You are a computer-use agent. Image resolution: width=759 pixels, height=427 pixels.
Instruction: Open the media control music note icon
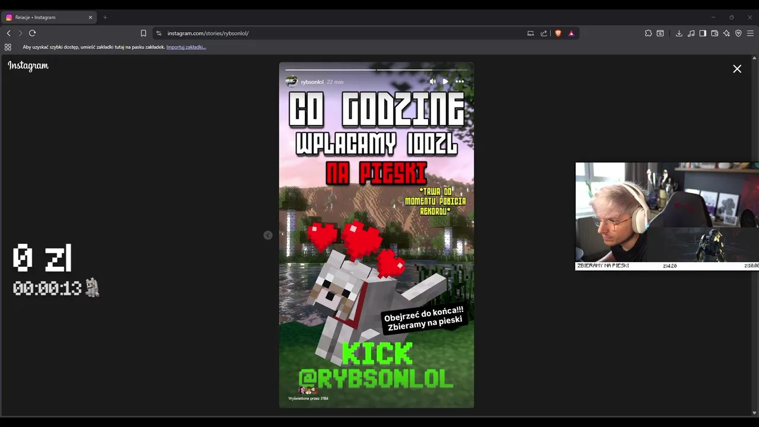click(x=691, y=33)
